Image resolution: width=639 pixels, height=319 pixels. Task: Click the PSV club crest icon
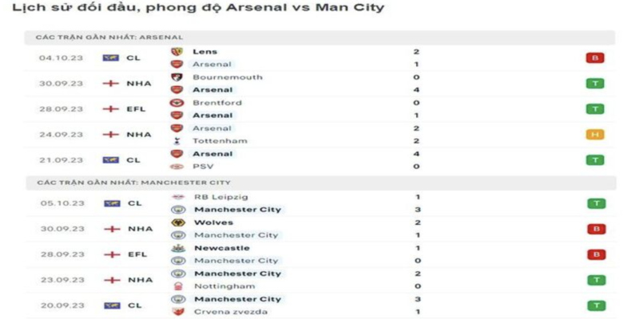(177, 167)
